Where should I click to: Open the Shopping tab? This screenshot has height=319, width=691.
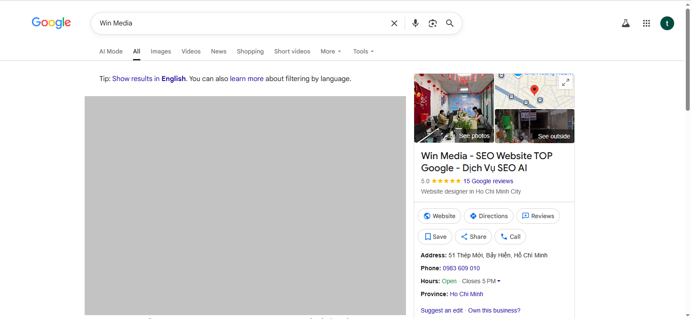pos(250,51)
